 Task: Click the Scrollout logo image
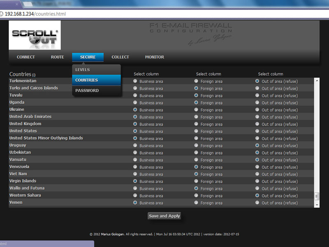35,35
